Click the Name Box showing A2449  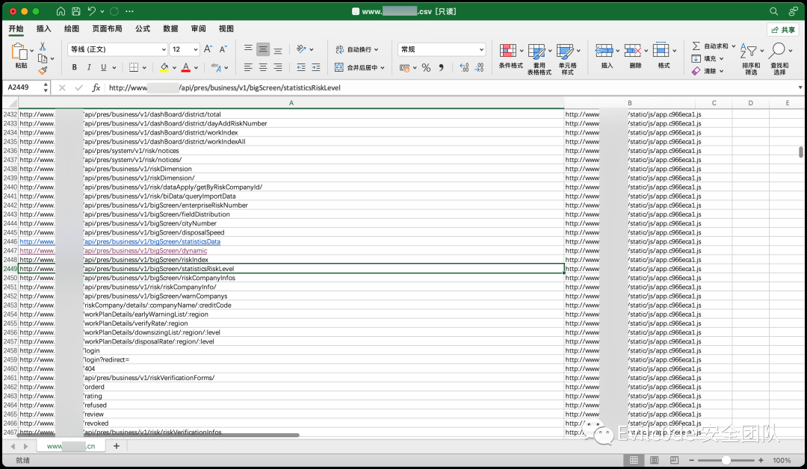point(24,87)
